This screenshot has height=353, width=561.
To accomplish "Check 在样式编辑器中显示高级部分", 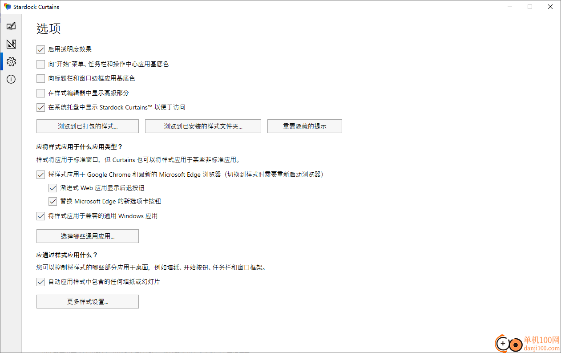I will pyautogui.click(x=40, y=93).
